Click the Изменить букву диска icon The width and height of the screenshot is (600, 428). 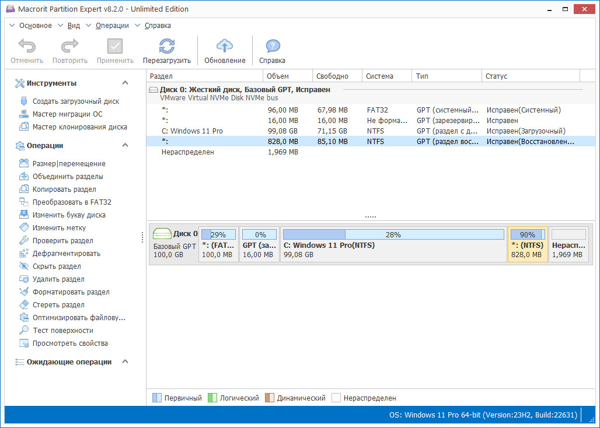[x=24, y=215]
